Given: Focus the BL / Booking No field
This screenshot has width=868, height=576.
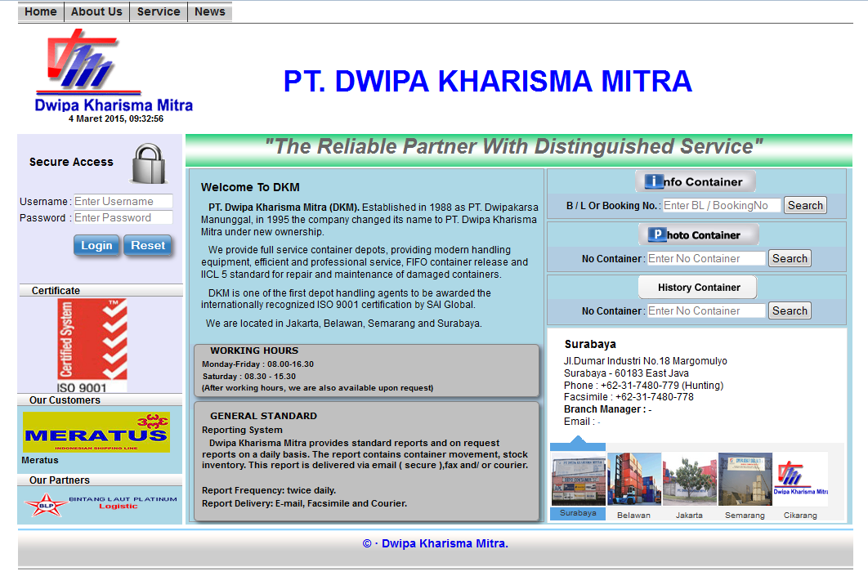Looking at the screenshot, I should pyautogui.click(x=722, y=205).
